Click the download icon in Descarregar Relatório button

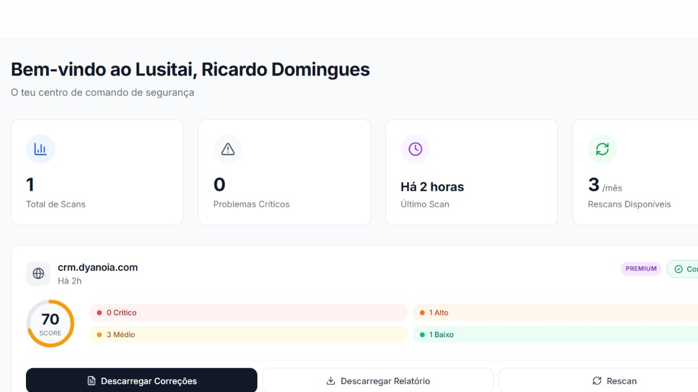click(x=331, y=381)
